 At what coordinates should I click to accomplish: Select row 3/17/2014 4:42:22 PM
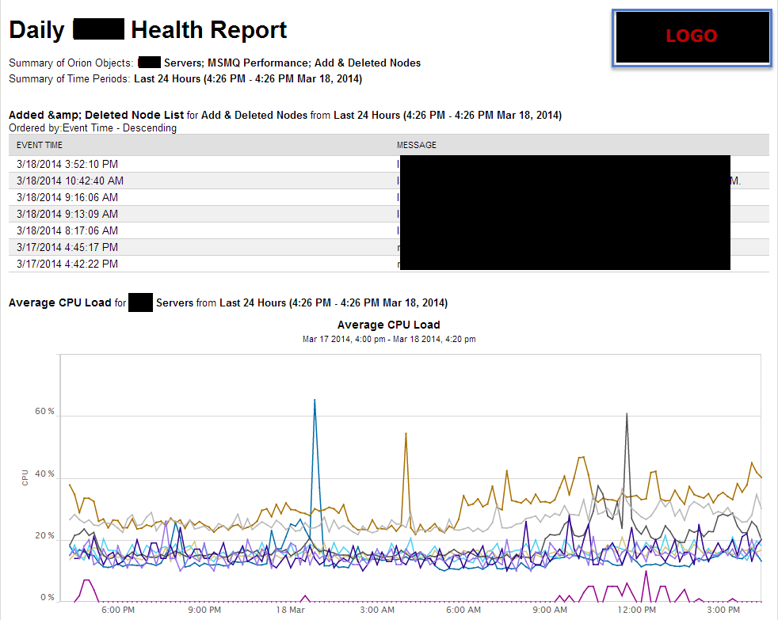click(388, 264)
